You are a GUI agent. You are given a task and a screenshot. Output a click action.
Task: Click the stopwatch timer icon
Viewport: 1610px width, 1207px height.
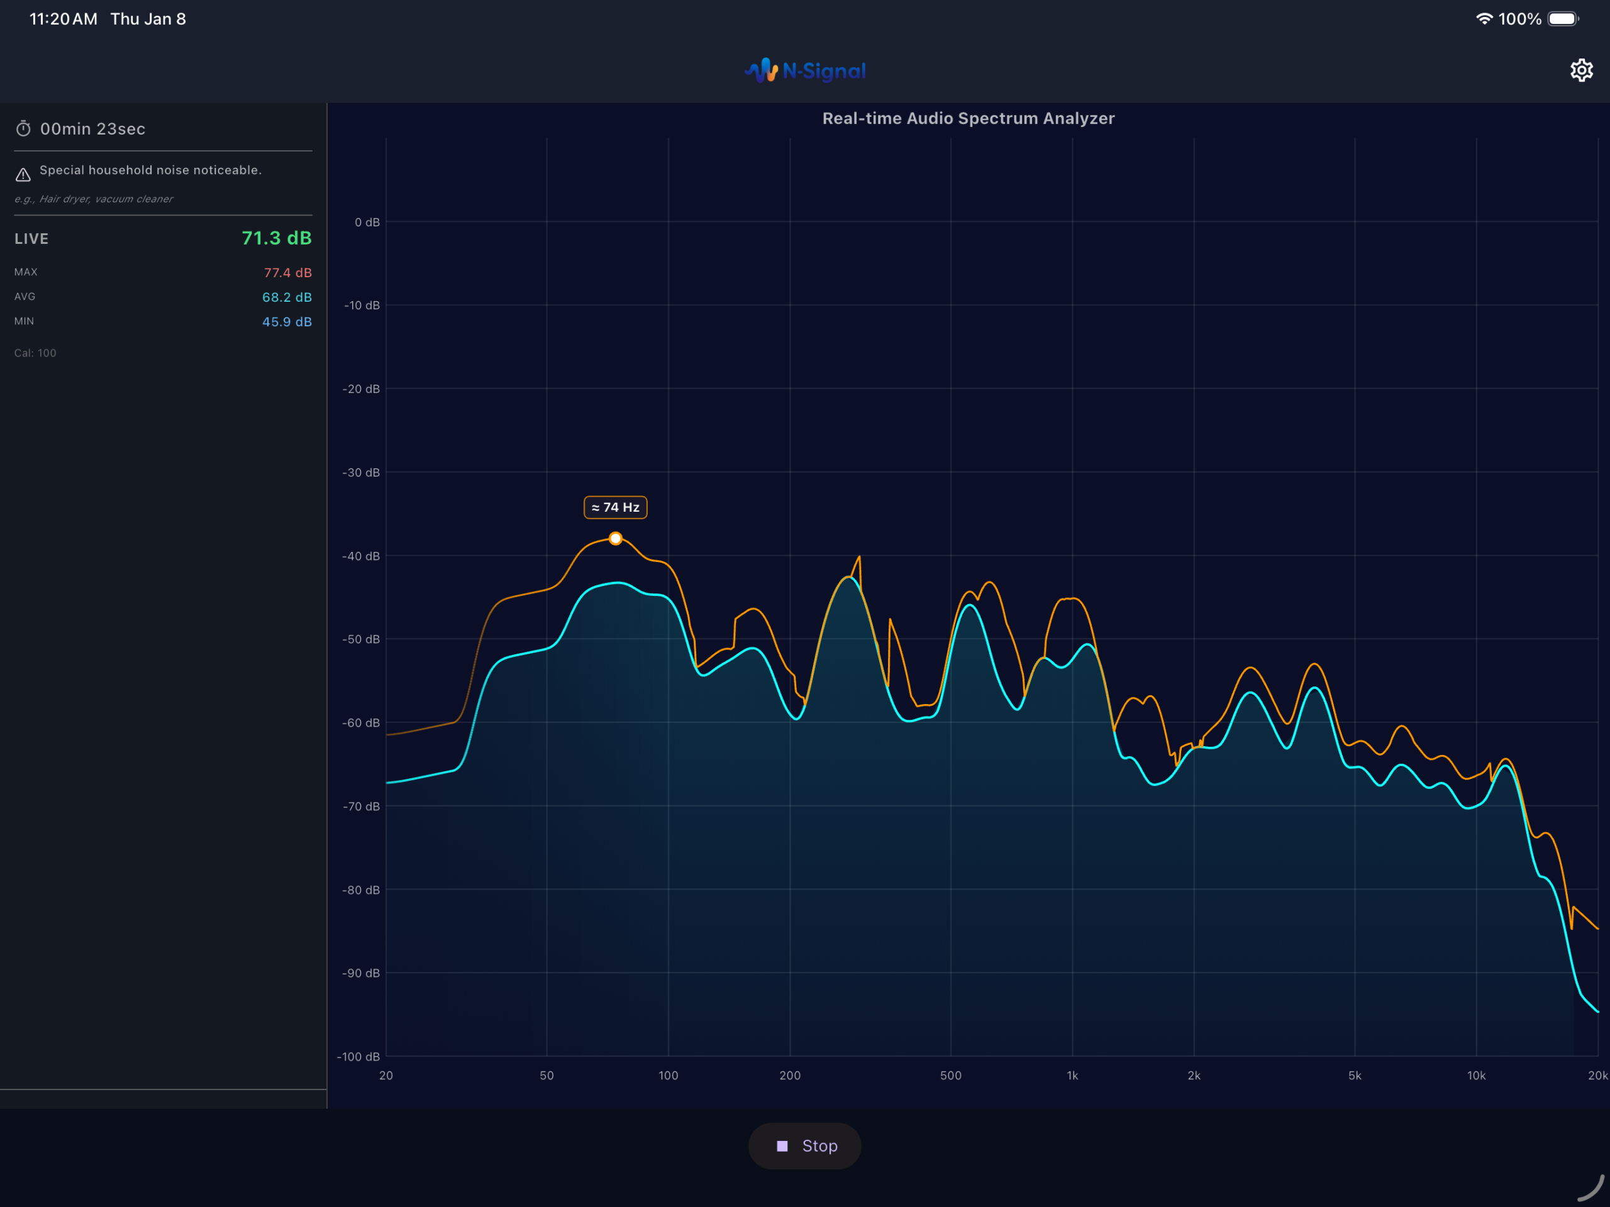pyautogui.click(x=23, y=128)
